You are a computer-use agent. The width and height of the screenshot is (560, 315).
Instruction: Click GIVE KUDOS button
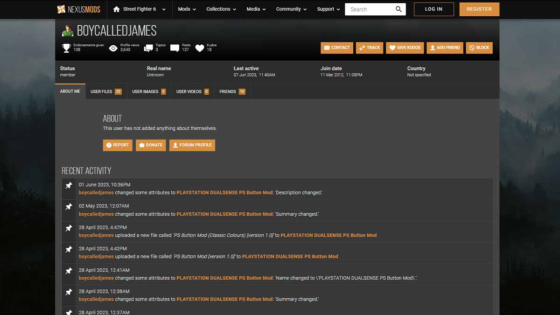[405, 48]
